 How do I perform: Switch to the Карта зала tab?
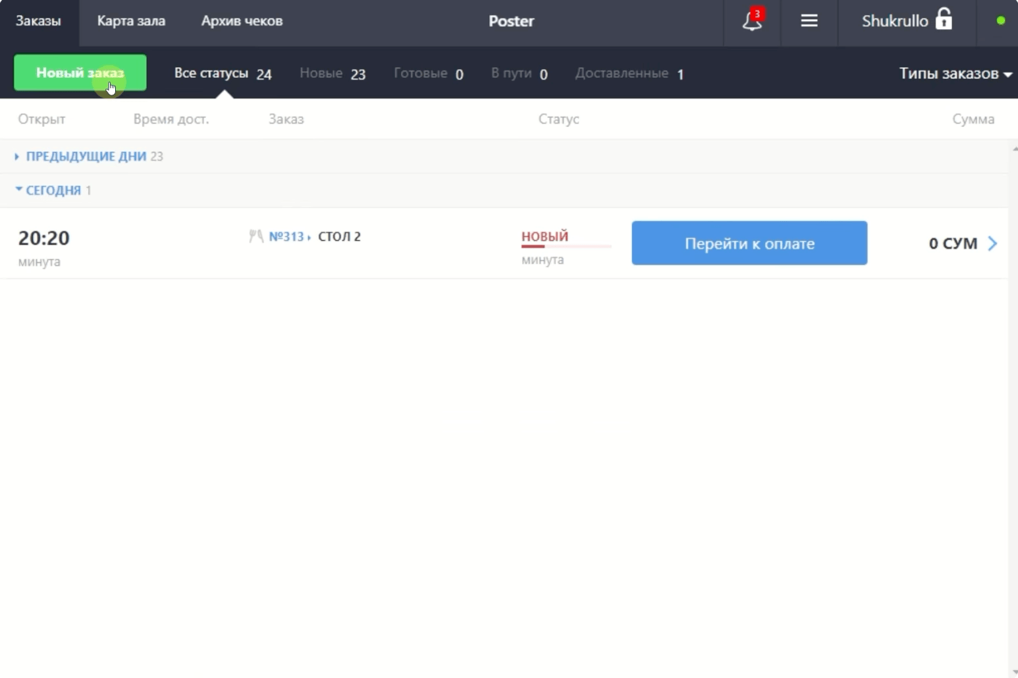pos(131,21)
